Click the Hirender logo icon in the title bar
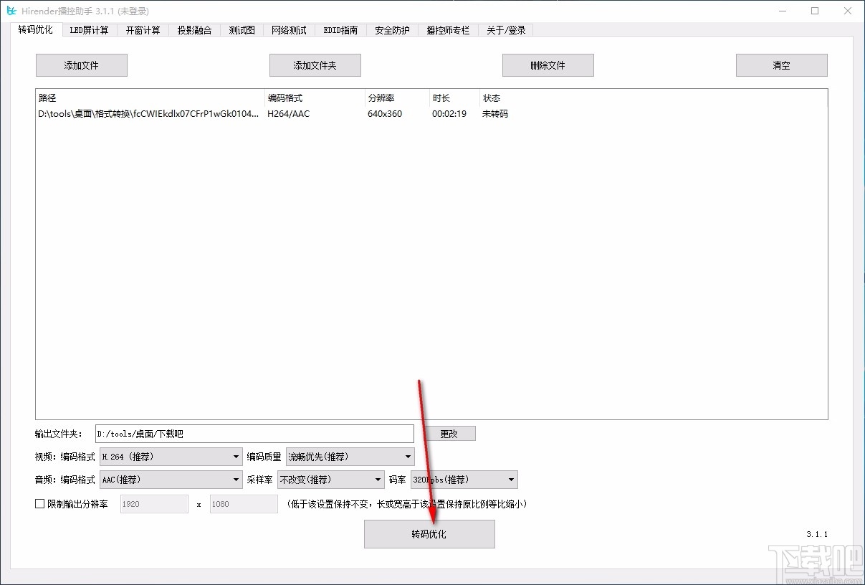 click(11, 11)
